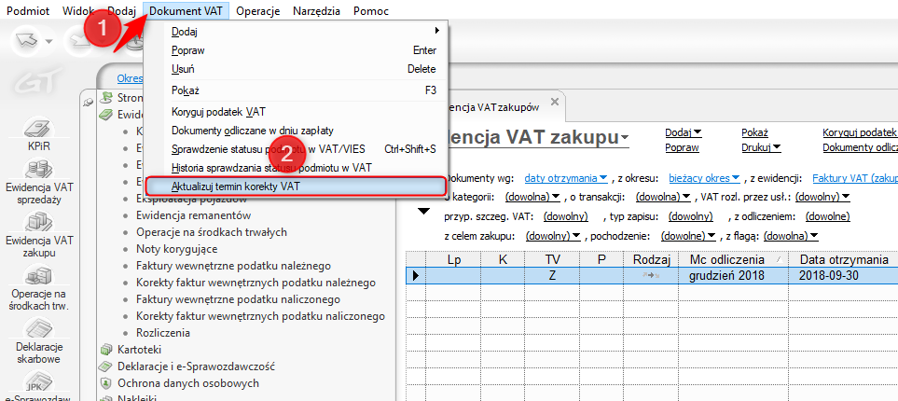The width and height of the screenshot is (898, 401).
Task: Open Operacje na środkach trw. icon
Action: click(x=39, y=274)
